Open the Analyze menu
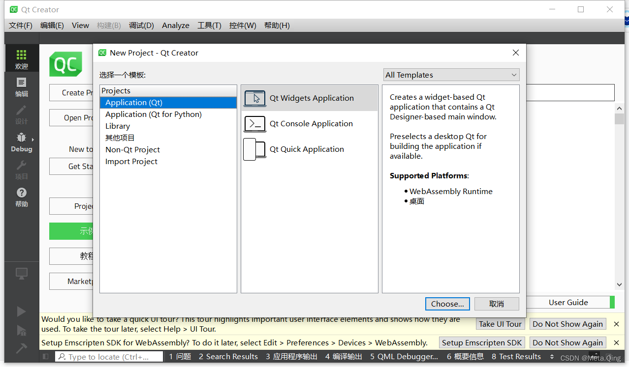 coord(176,26)
